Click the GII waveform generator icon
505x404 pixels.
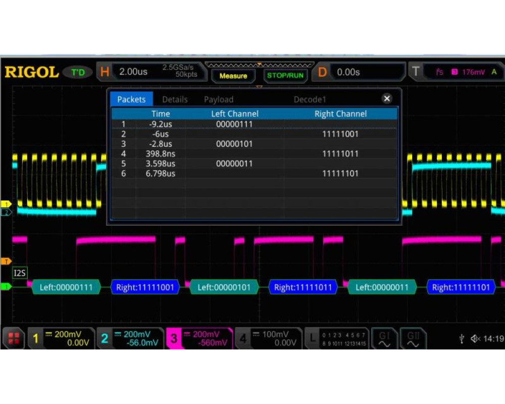tap(413, 338)
